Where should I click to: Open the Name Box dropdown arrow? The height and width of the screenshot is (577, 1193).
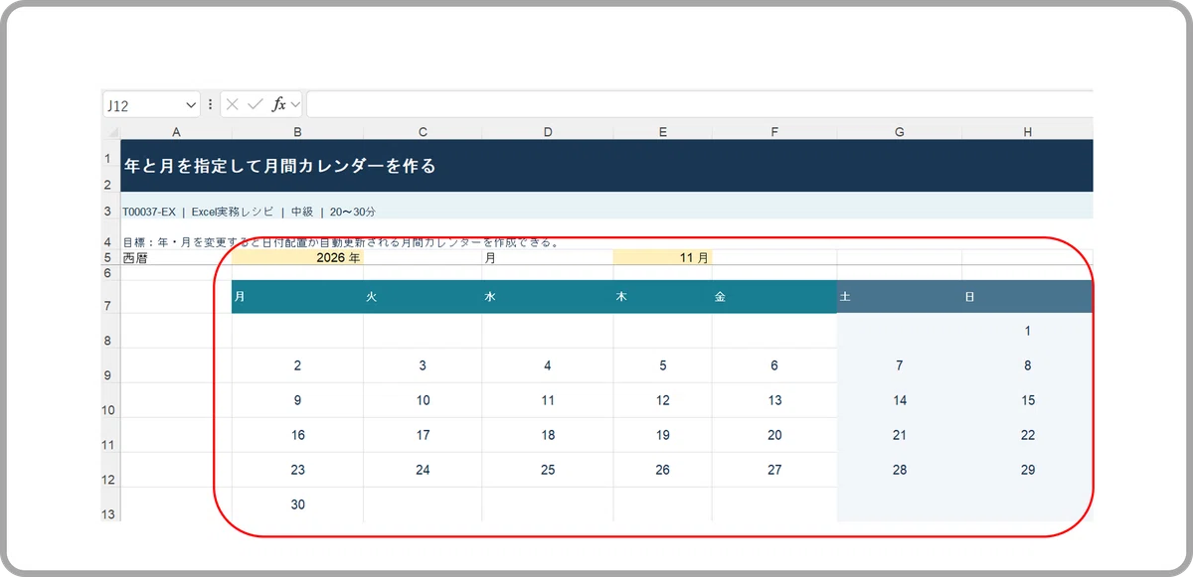[191, 104]
